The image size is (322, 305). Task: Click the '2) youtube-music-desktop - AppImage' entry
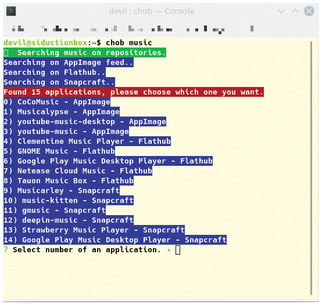tap(85, 121)
